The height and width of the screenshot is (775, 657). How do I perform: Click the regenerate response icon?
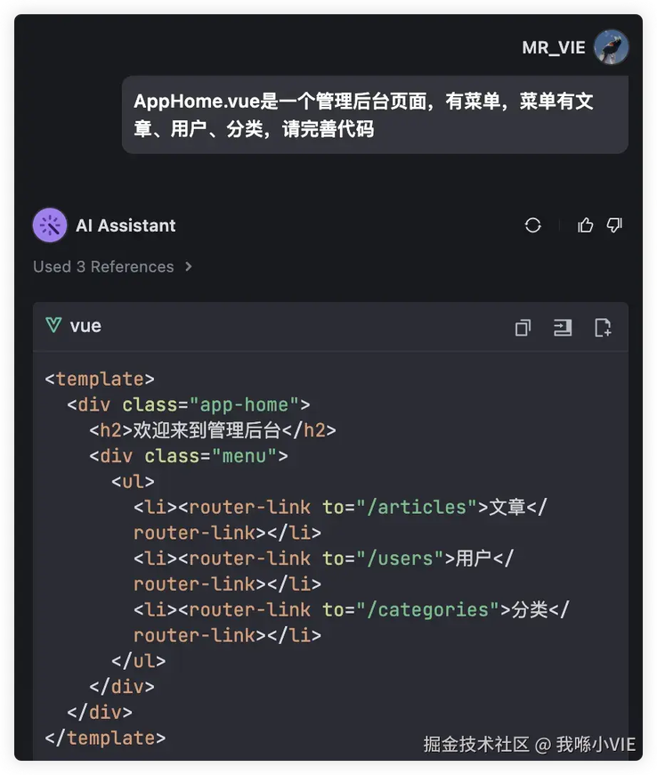pyautogui.click(x=532, y=225)
